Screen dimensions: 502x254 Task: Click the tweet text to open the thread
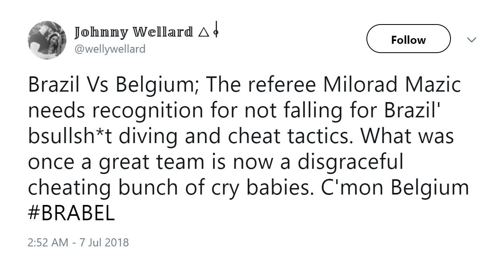click(x=241, y=137)
